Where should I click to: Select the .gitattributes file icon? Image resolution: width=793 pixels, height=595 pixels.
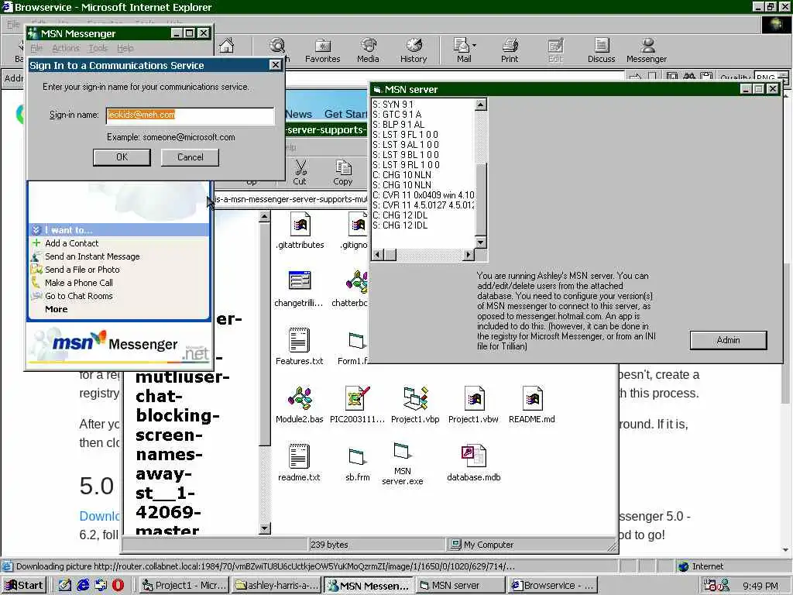[x=300, y=231]
